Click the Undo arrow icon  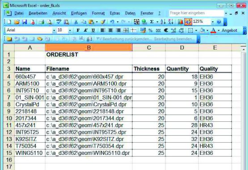coord(112,22)
